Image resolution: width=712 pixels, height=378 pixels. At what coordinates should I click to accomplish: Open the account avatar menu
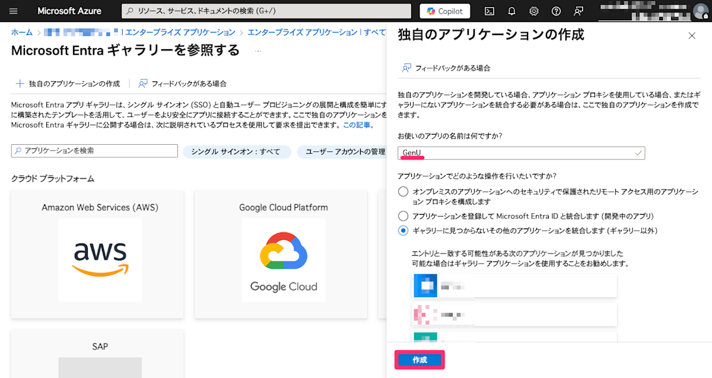point(700,11)
